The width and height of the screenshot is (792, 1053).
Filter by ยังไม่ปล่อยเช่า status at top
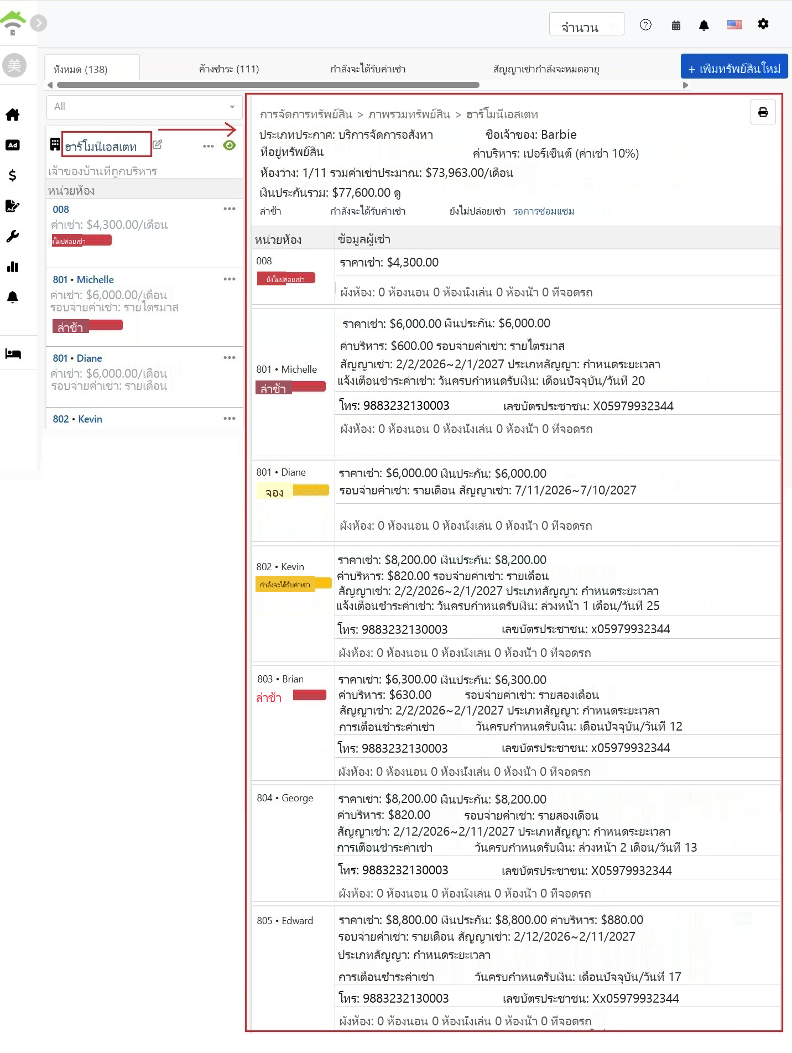[x=477, y=211]
